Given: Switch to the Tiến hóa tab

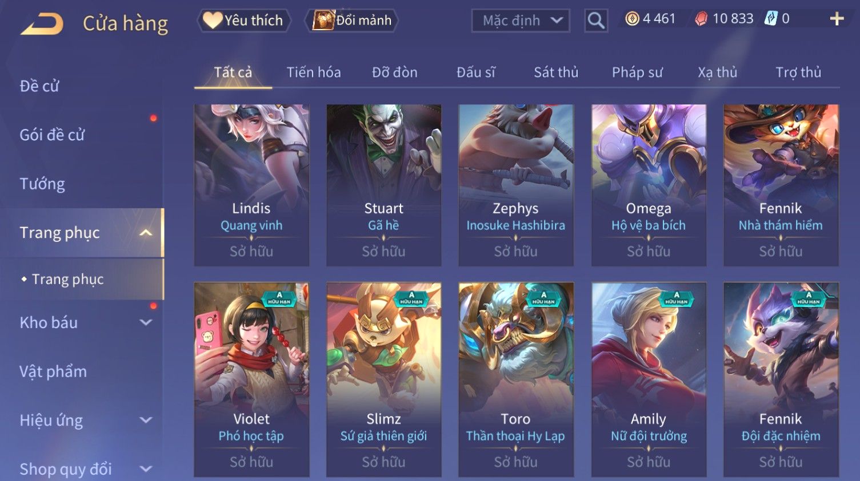Looking at the screenshot, I should pyautogui.click(x=314, y=72).
